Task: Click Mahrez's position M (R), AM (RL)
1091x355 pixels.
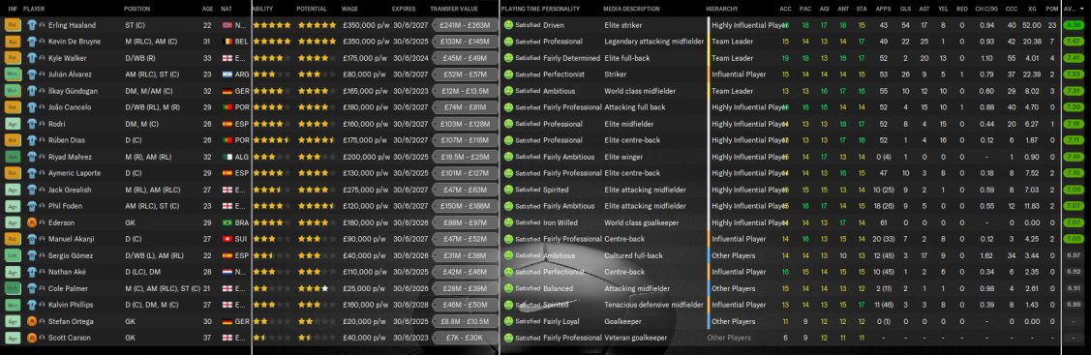Action: 148,157
